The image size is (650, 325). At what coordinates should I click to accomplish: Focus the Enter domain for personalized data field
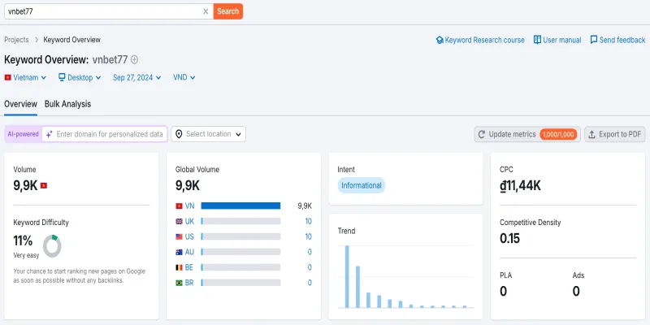click(105, 134)
